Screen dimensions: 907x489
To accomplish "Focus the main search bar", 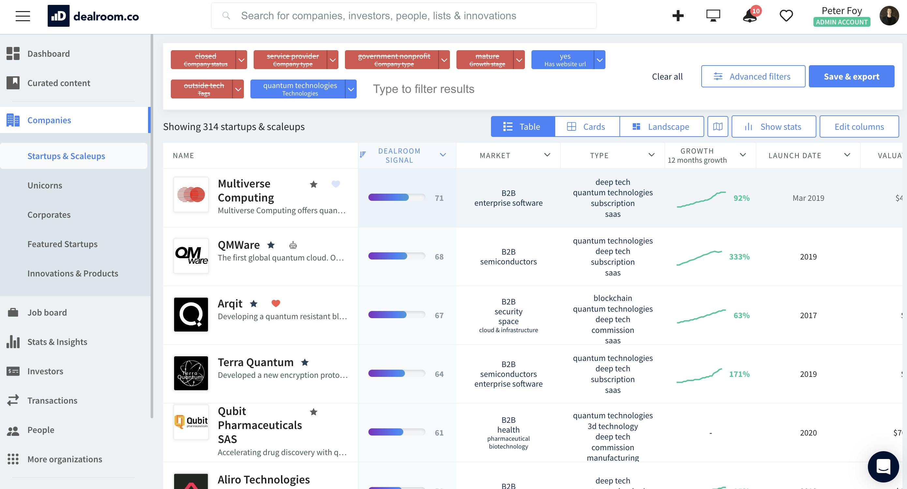I will pyautogui.click(x=404, y=16).
